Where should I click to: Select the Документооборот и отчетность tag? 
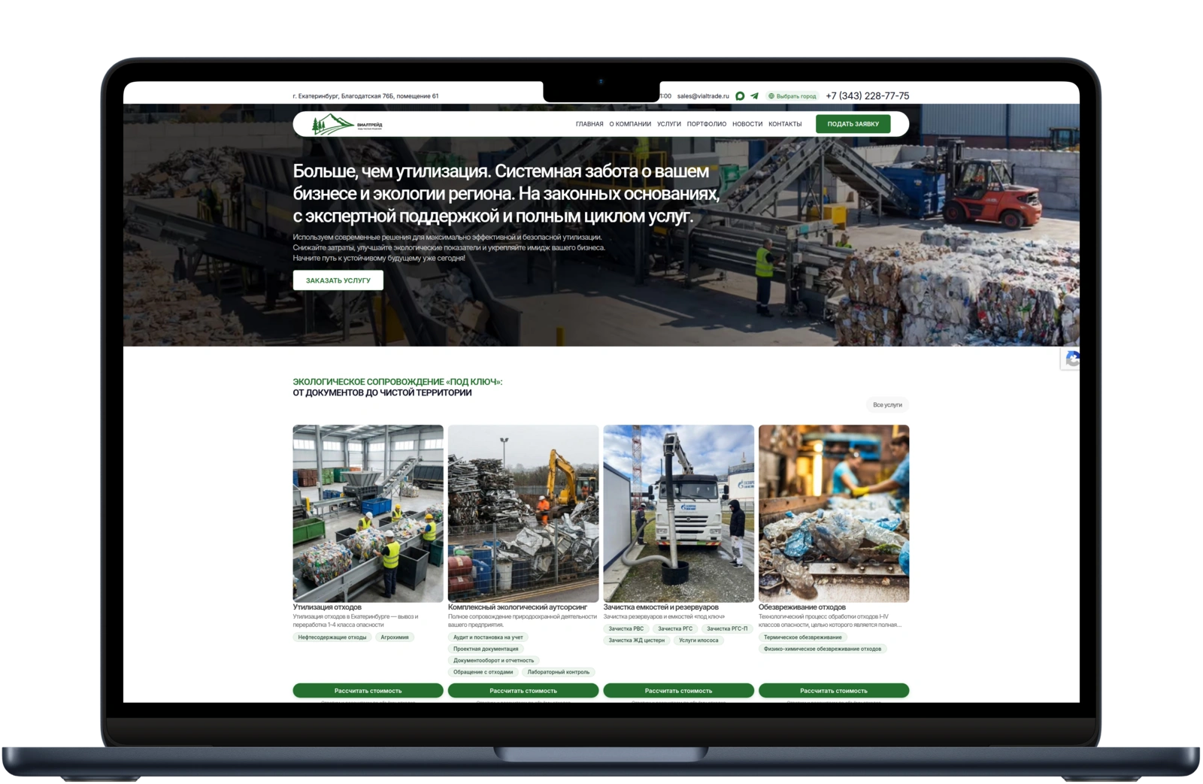(493, 661)
